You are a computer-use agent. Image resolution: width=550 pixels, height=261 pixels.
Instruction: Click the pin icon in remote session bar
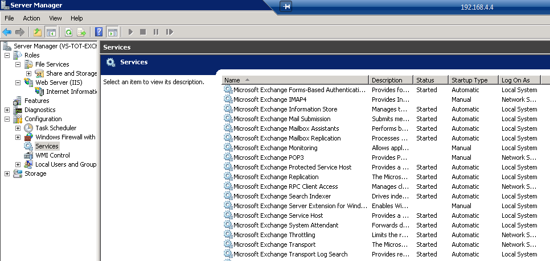pos(286,6)
